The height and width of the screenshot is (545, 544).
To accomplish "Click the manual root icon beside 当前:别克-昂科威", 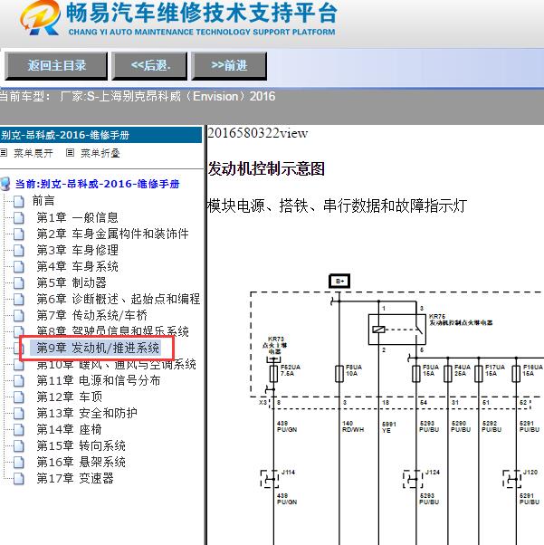I will (x=5, y=184).
